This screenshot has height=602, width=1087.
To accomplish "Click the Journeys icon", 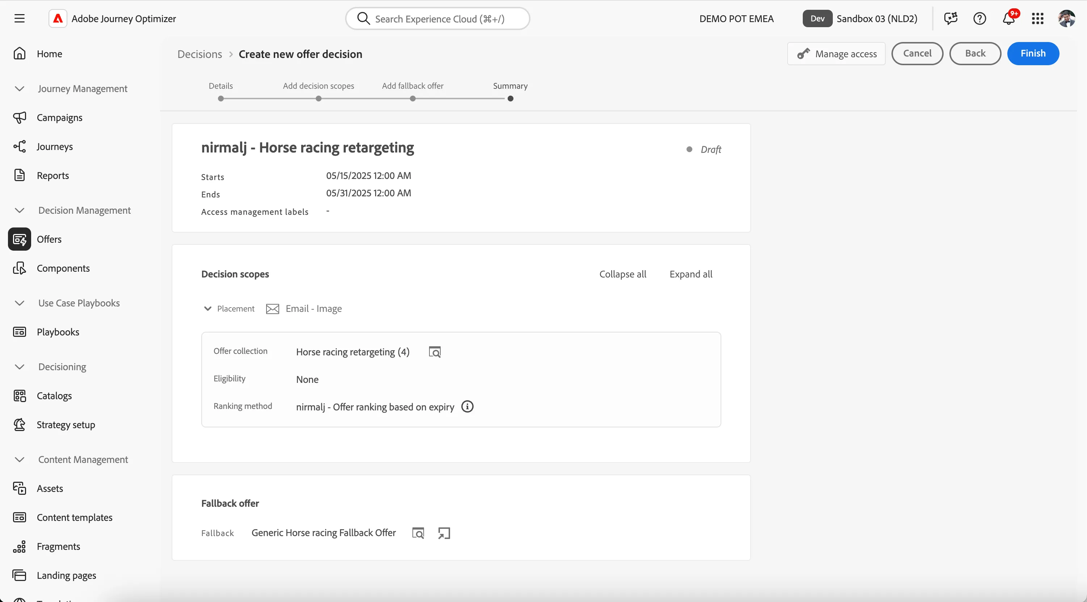I will point(20,146).
